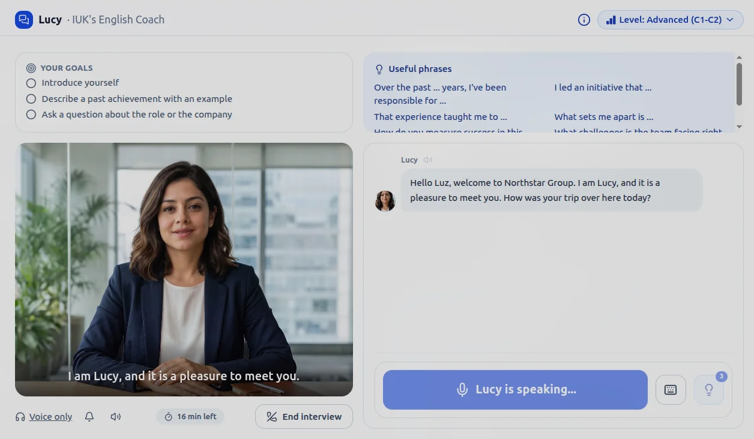Image resolution: width=754 pixels, height=439 pixels.
Task: Open the Level: Advanced (C1-C2) dropdown
Action: (x=670, y=20)
